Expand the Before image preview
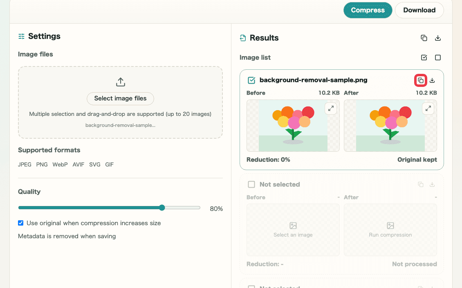462x288 pixels. [331, 109]
